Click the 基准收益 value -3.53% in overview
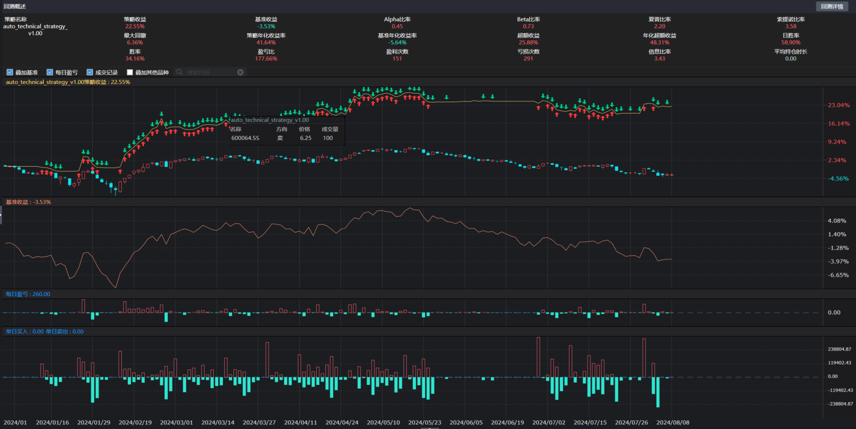856x429 pixels. point(266,27)
